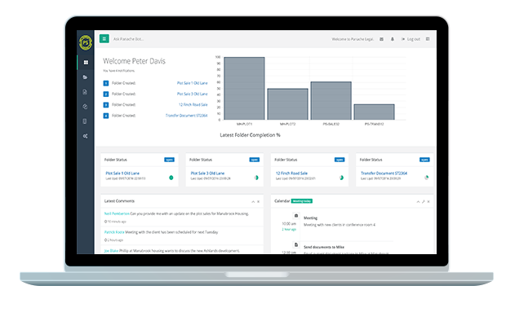Open Plot Sale 1 Old Lane notification link
This screenshot has height=321, width=515.
click(x=192, y=83)
